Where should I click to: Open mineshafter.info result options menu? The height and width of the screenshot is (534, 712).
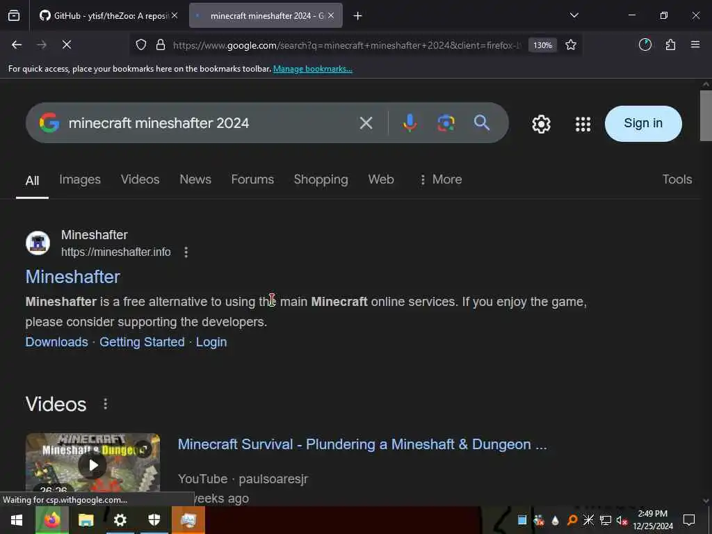(x=186, y=252)
